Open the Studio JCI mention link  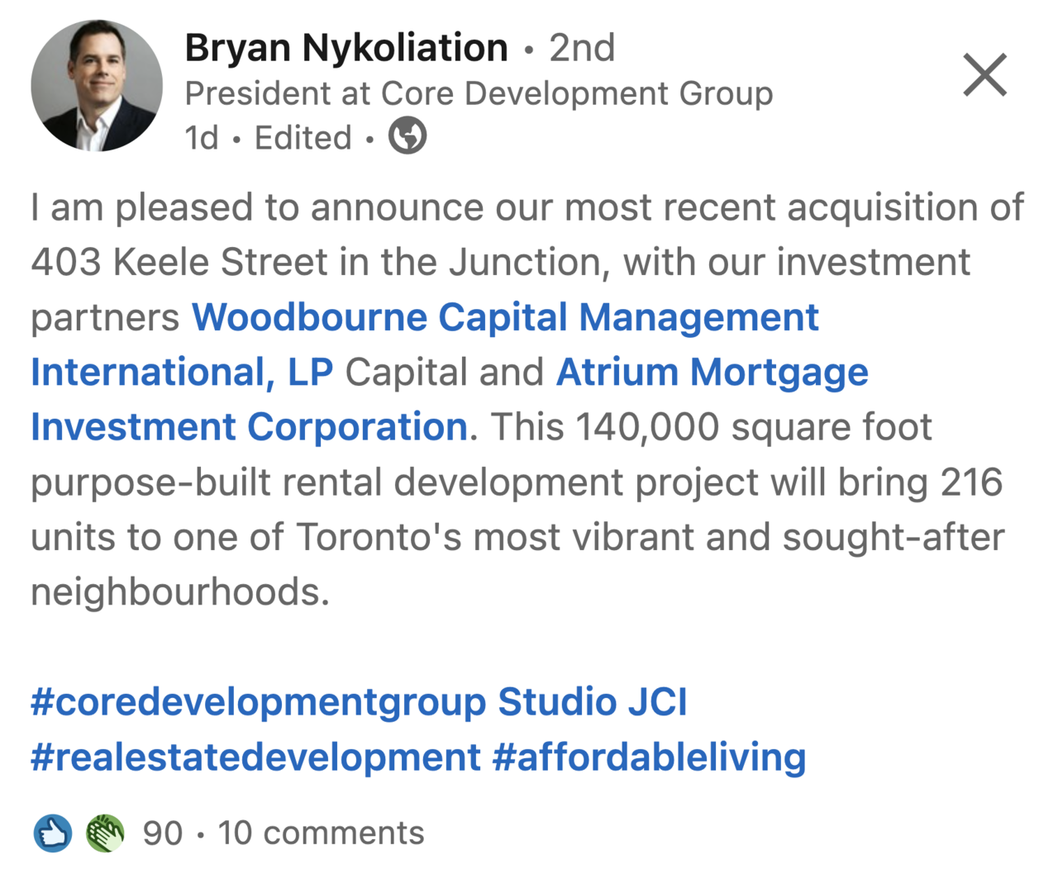(592, 702)
